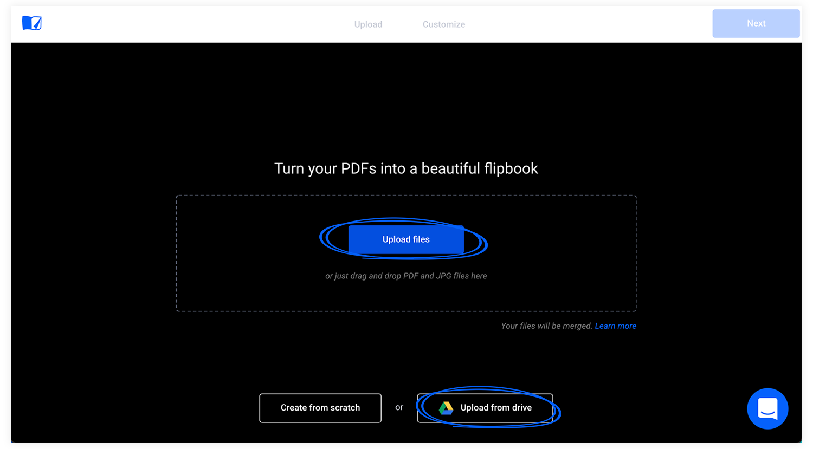This screenshot has width=813, height=449.
Task: Click the Upload files button
Action: pos(406,239)
